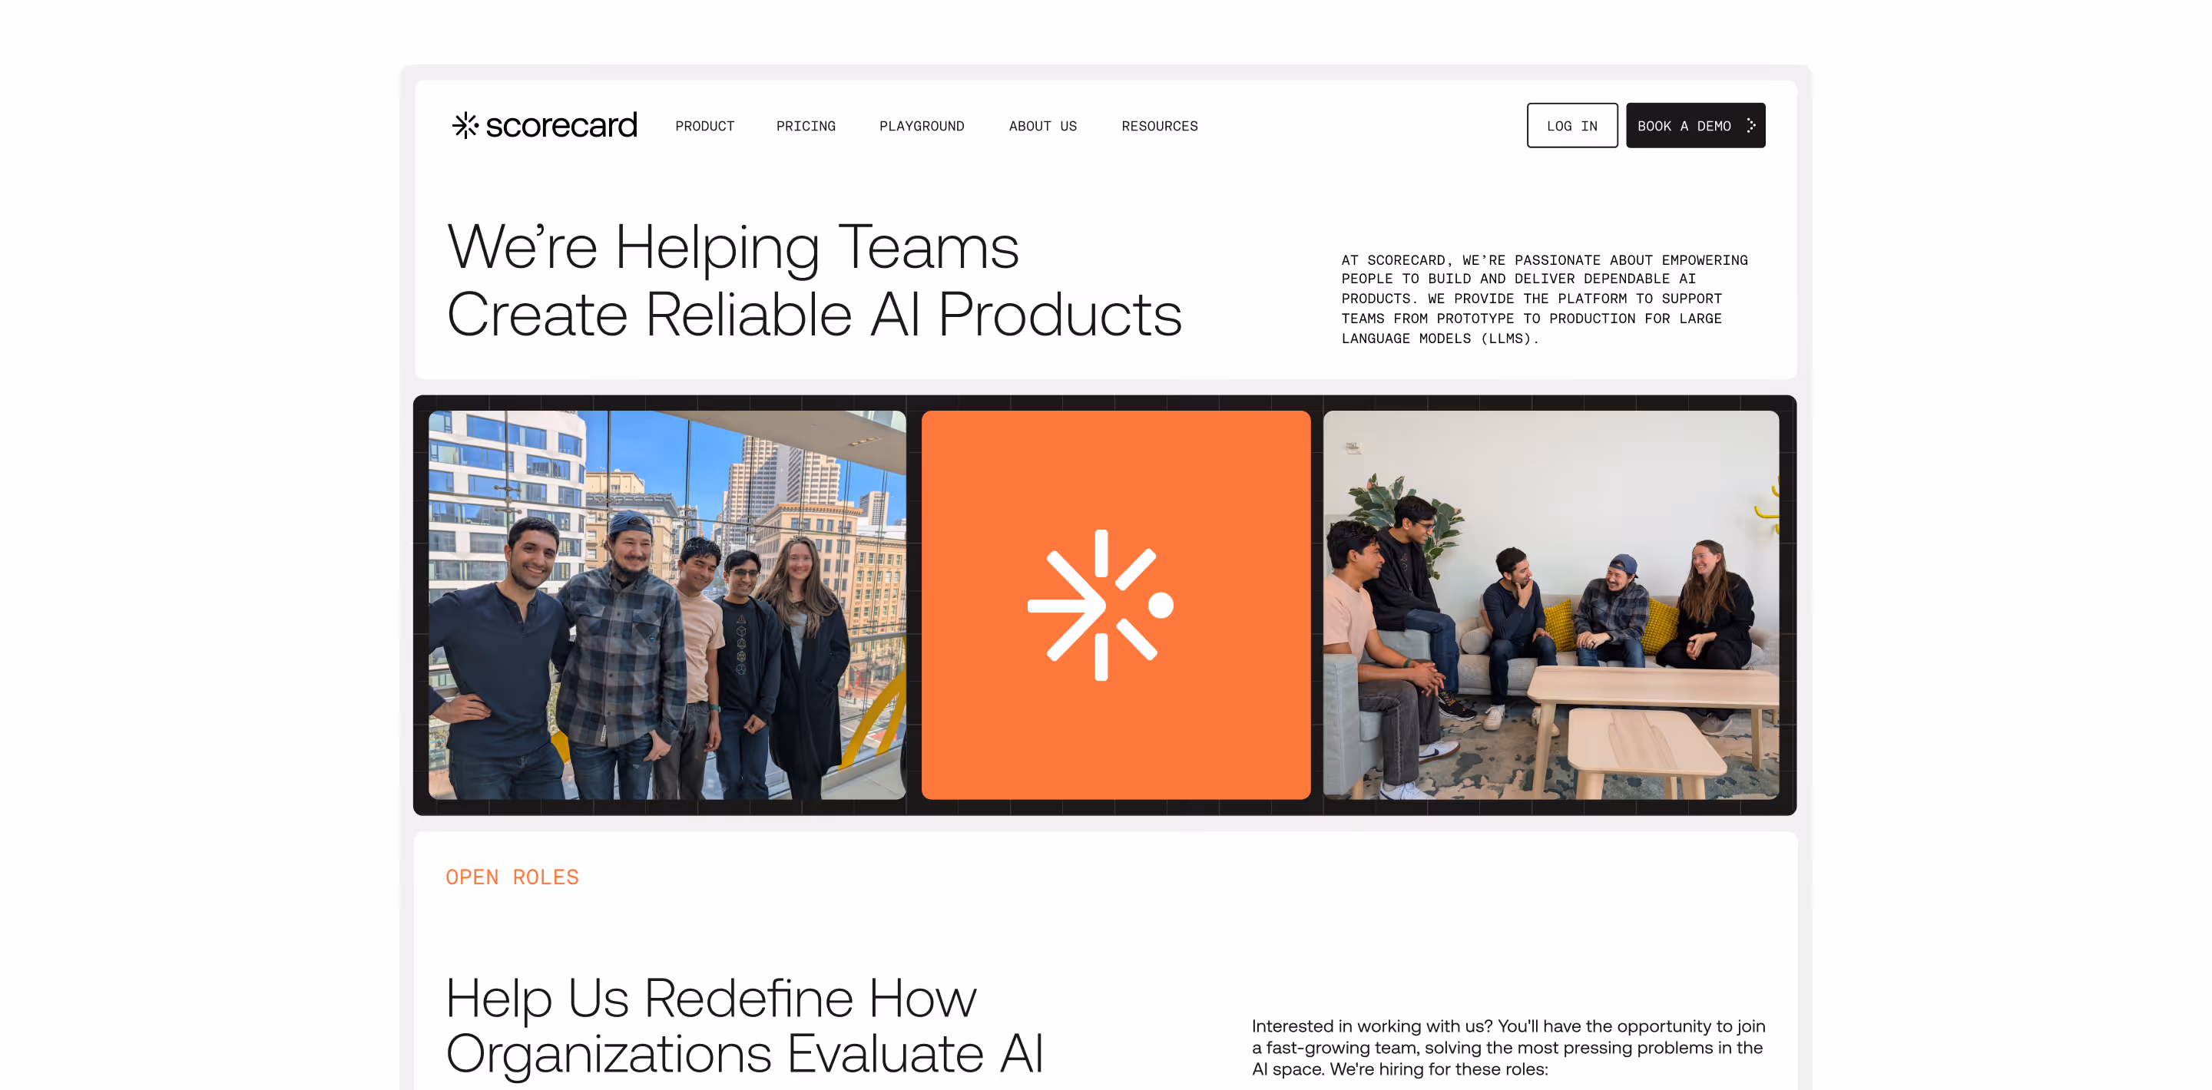Select About Us in navigation

coord(1041,126)
